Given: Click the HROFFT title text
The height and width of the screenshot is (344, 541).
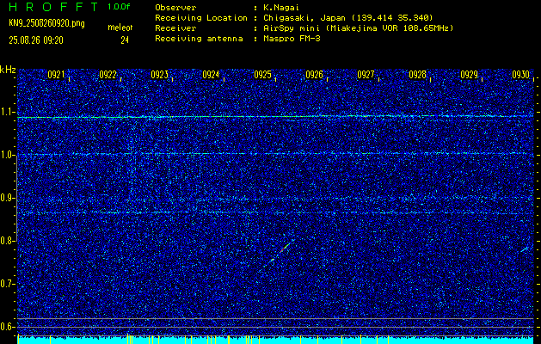Looking at the screenshot, I should pyautogui.click(x=53, y=7).
